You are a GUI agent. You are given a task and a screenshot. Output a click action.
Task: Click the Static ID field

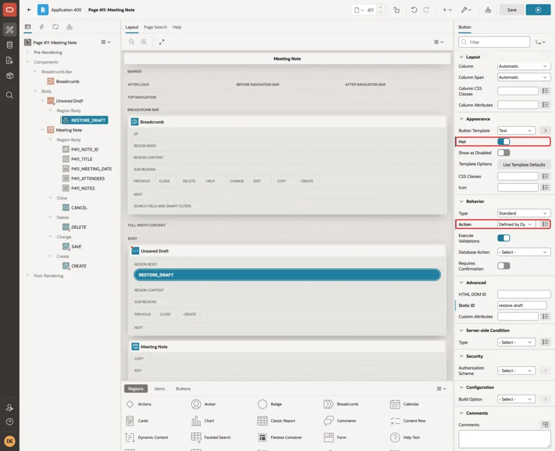coord(522,306)
